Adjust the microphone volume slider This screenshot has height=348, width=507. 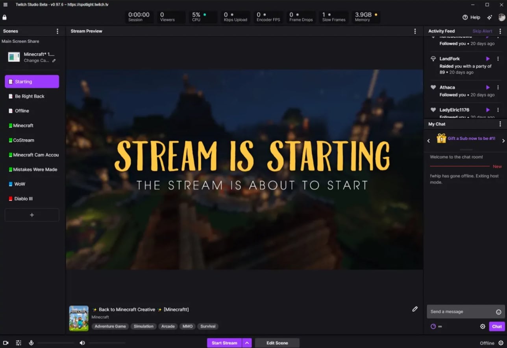tap(56, 343)
